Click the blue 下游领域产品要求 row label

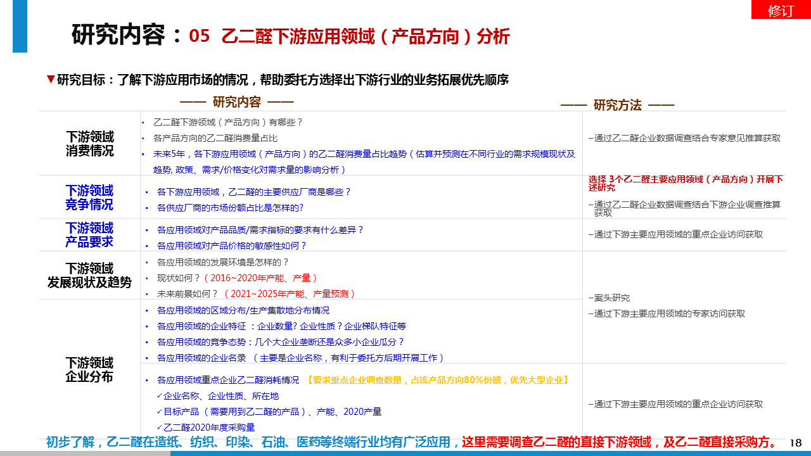coord(89,235)
